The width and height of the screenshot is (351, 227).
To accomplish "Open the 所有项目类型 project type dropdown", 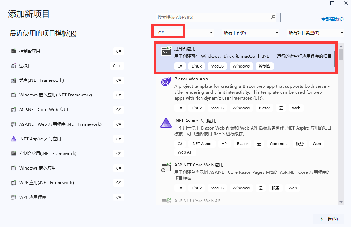I will 342,33.
